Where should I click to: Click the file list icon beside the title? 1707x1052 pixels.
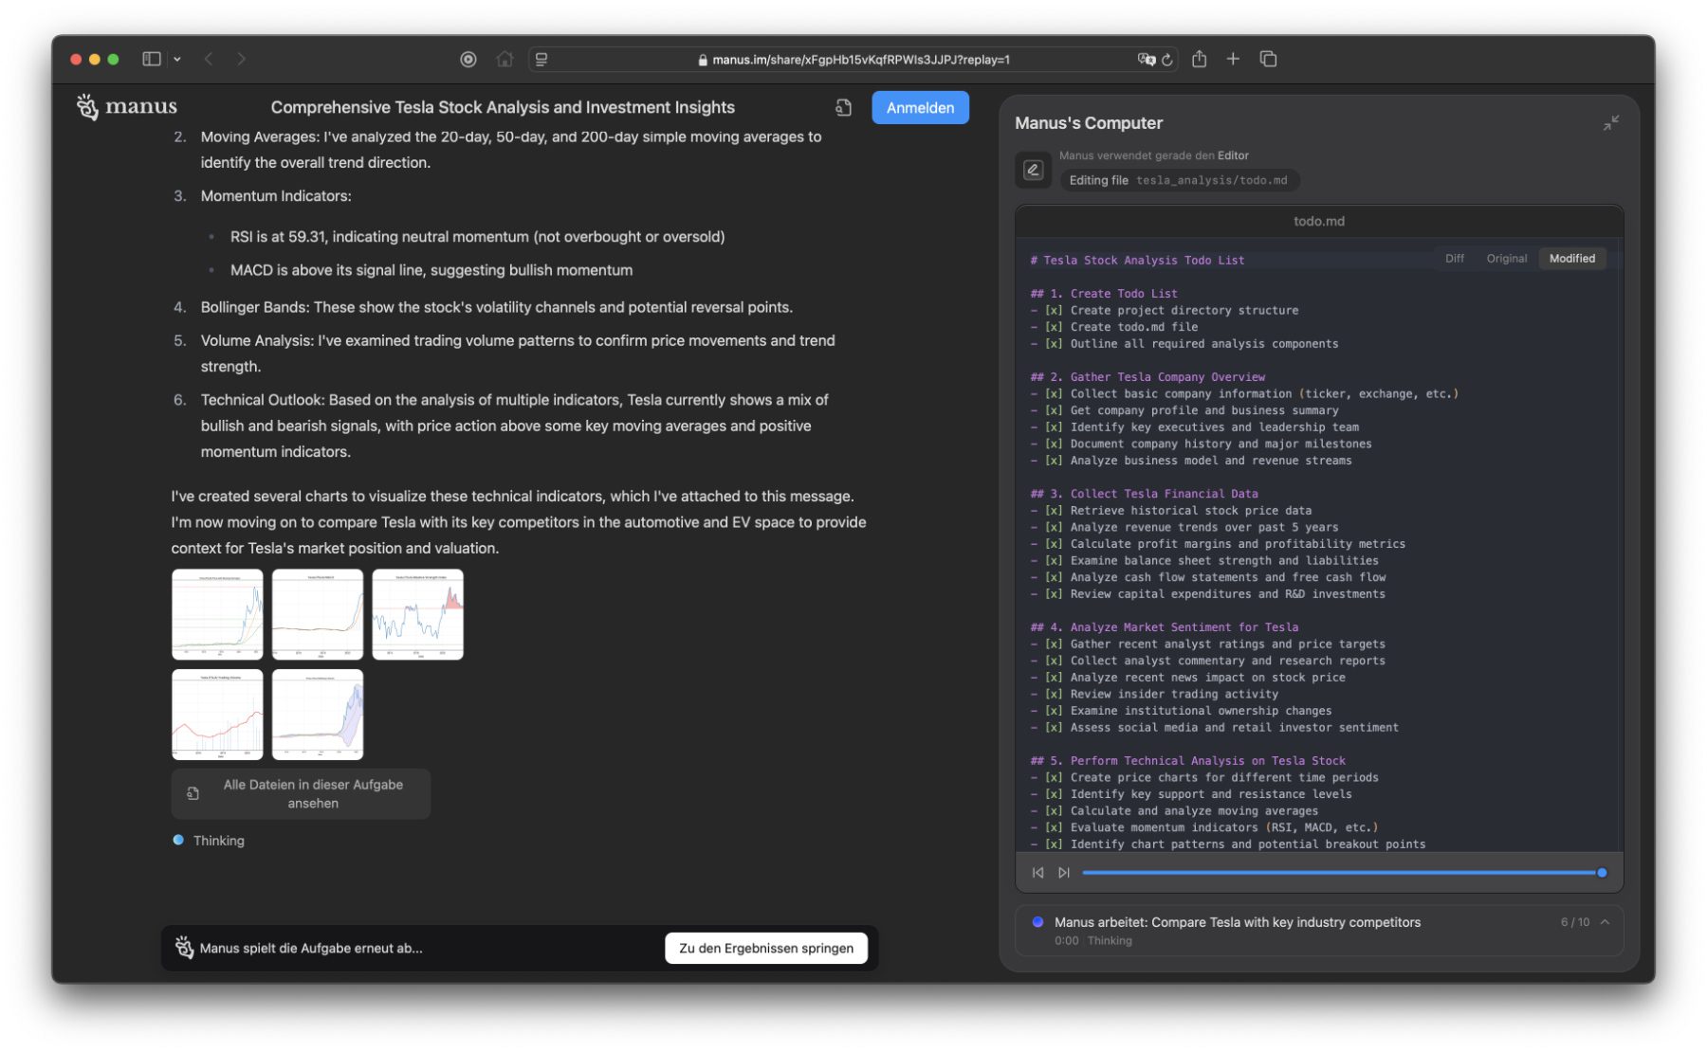coord(843,108)
